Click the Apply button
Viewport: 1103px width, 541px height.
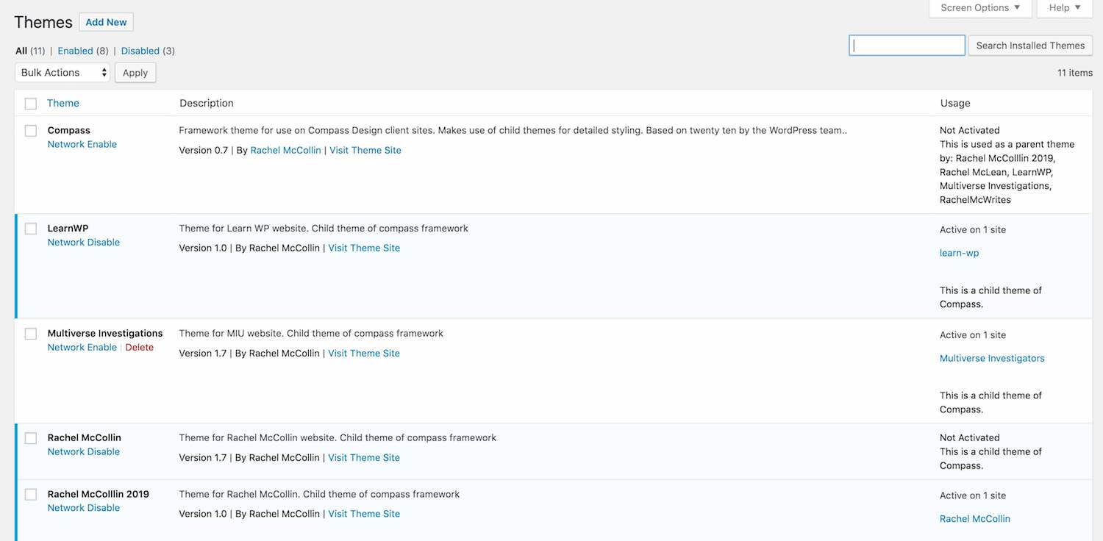coord(135,72)
